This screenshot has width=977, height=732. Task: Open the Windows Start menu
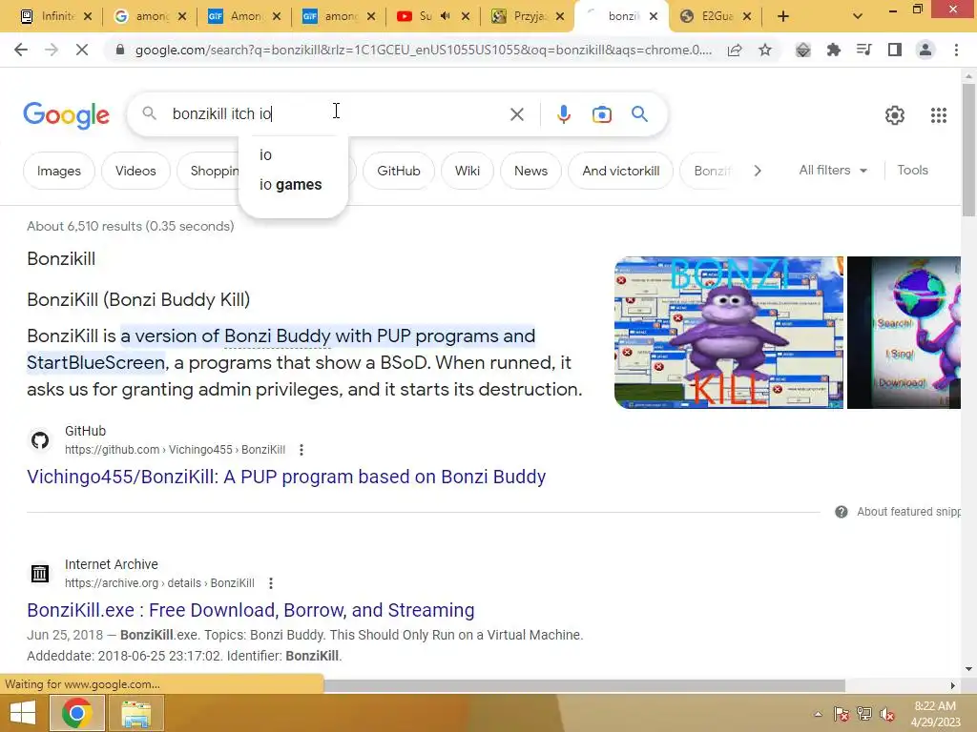(x=23, y=713)
